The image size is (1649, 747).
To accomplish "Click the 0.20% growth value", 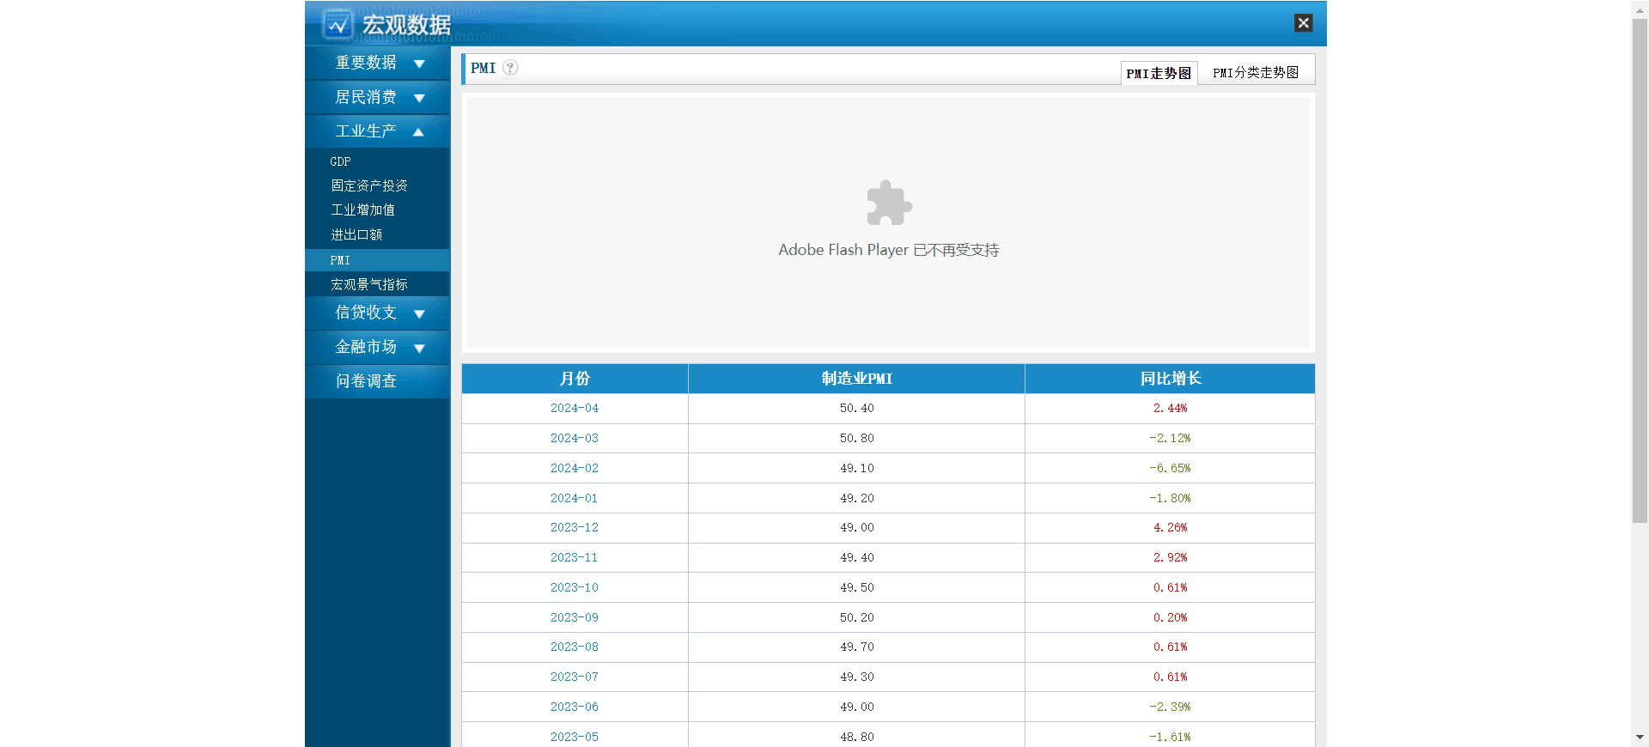I will tap(1170, 618).
